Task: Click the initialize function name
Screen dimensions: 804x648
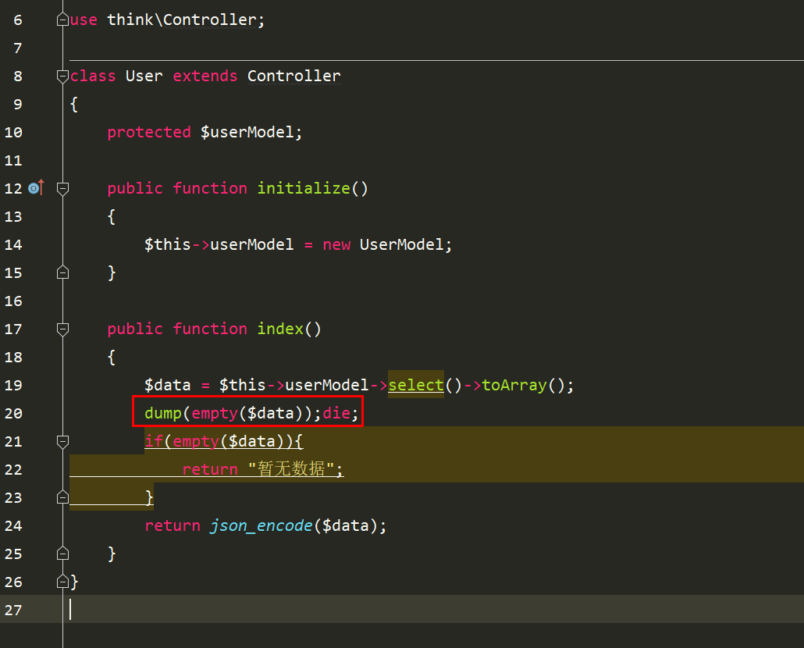Action: (x=304, y=188)
